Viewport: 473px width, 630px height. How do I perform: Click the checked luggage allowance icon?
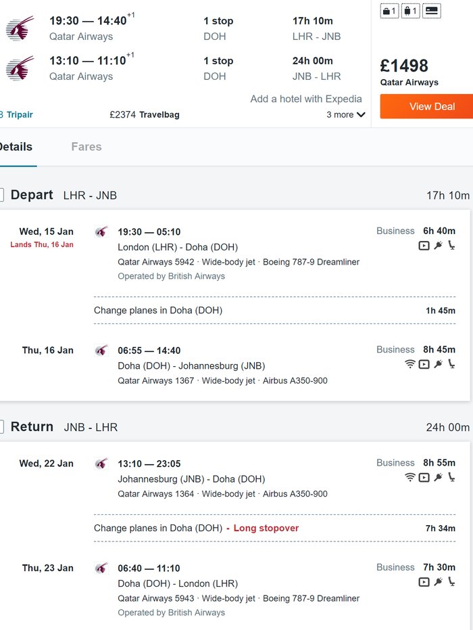click(410, 11)
